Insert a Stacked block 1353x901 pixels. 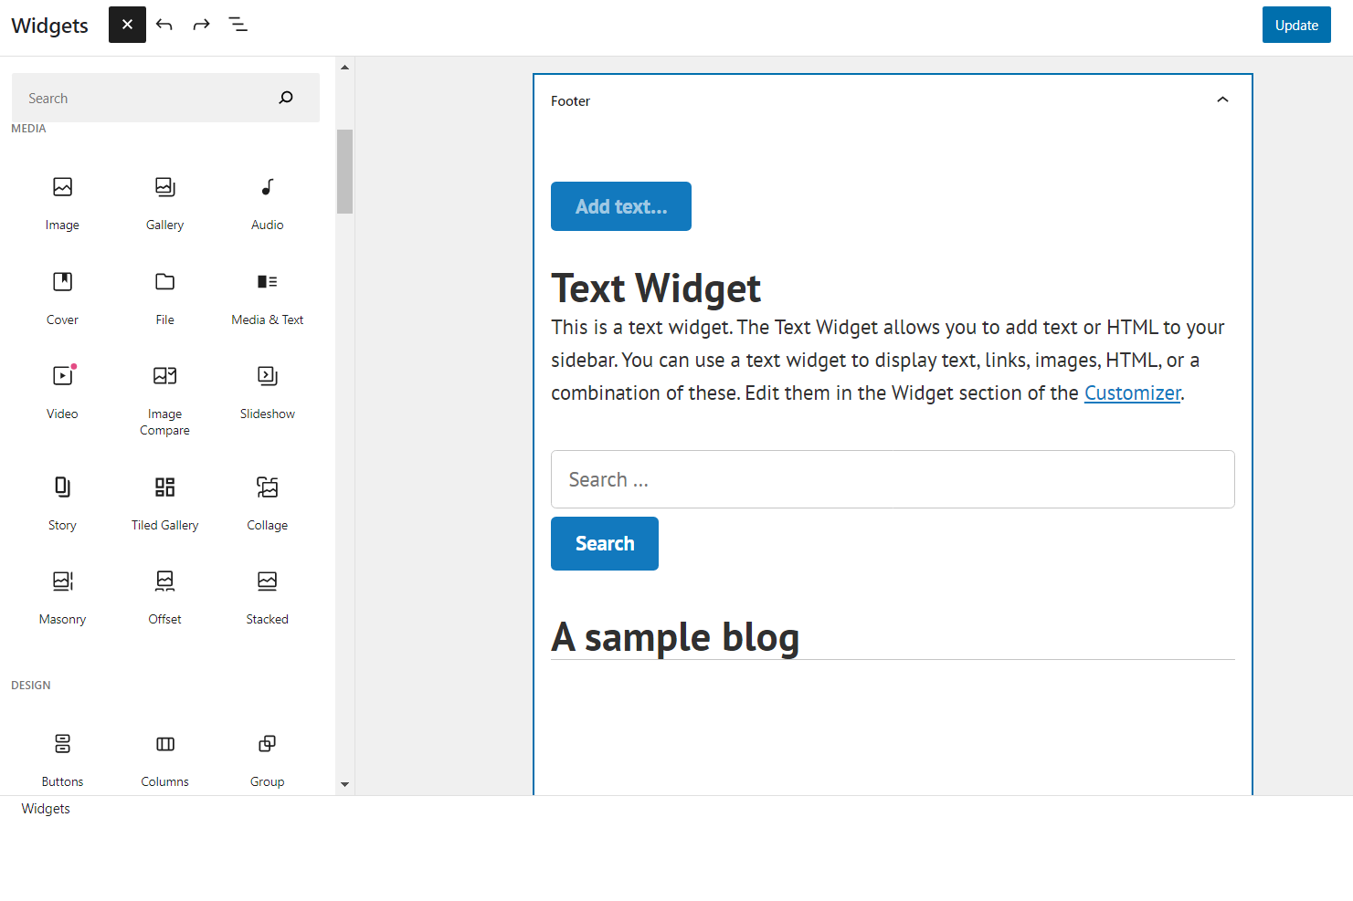(267, 598)
